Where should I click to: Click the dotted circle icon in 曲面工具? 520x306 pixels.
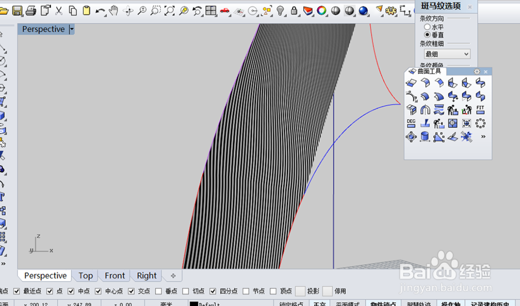(x=480, y=123)
